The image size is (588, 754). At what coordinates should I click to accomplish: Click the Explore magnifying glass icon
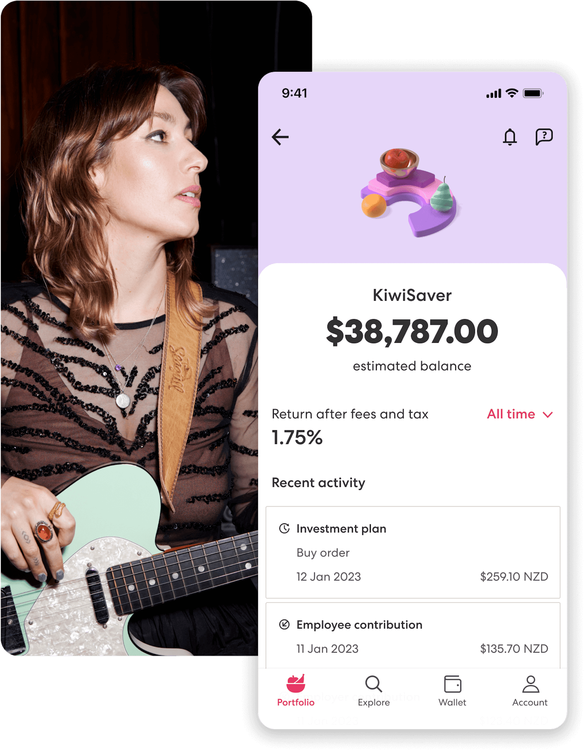coord(373,684)
